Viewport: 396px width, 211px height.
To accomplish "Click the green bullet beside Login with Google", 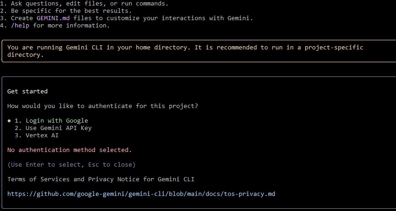I will click(9, 121).
